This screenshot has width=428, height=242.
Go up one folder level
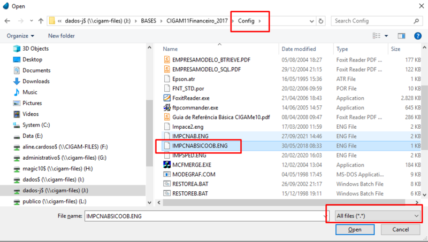click(41, 21)
